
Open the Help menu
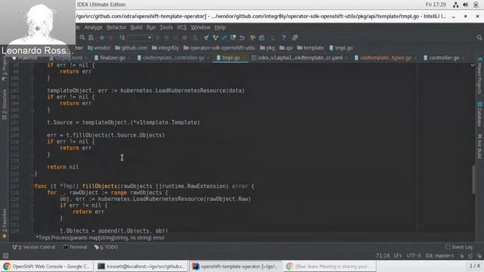(220, 27)
